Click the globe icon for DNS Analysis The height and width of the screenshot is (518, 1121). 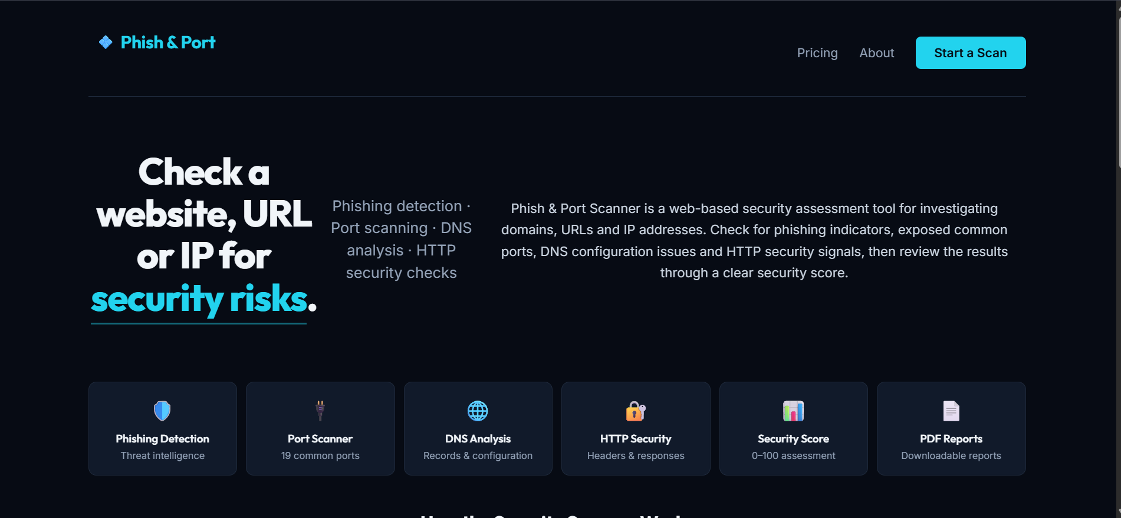(478, 411)
